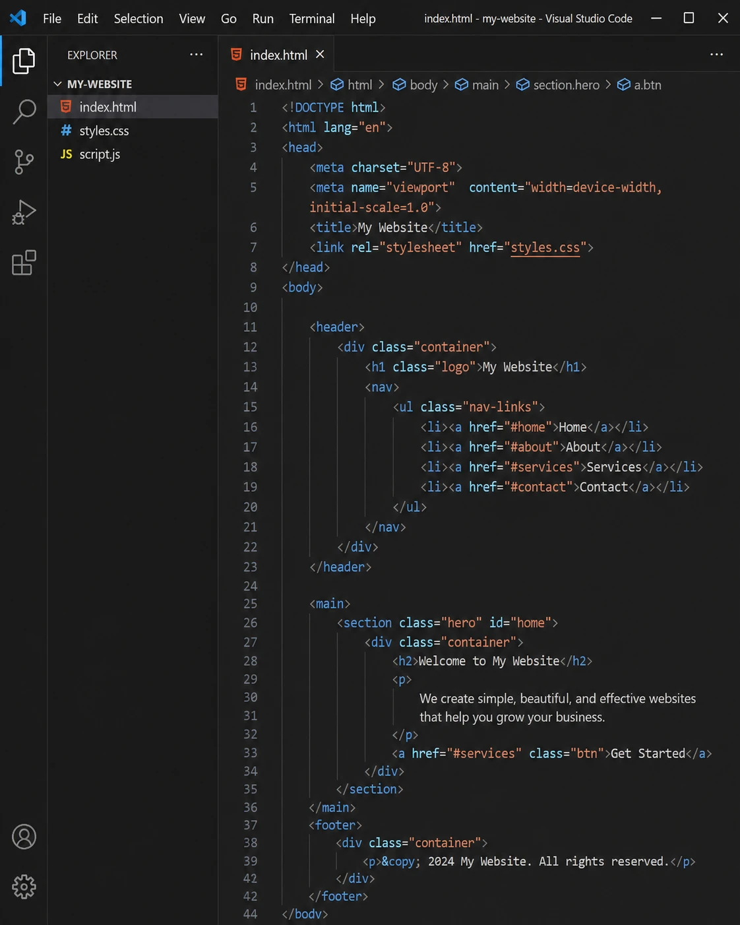740x925 pixels.
Task: Click CSS hash icon beside styles.css
Action: 66,131
